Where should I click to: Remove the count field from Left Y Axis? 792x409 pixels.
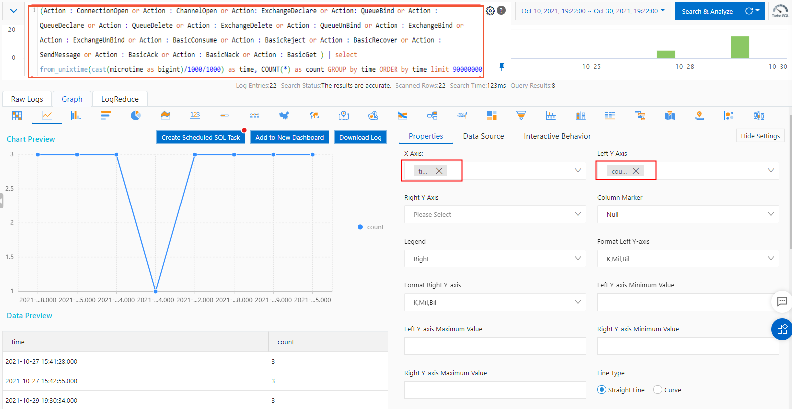636,171
